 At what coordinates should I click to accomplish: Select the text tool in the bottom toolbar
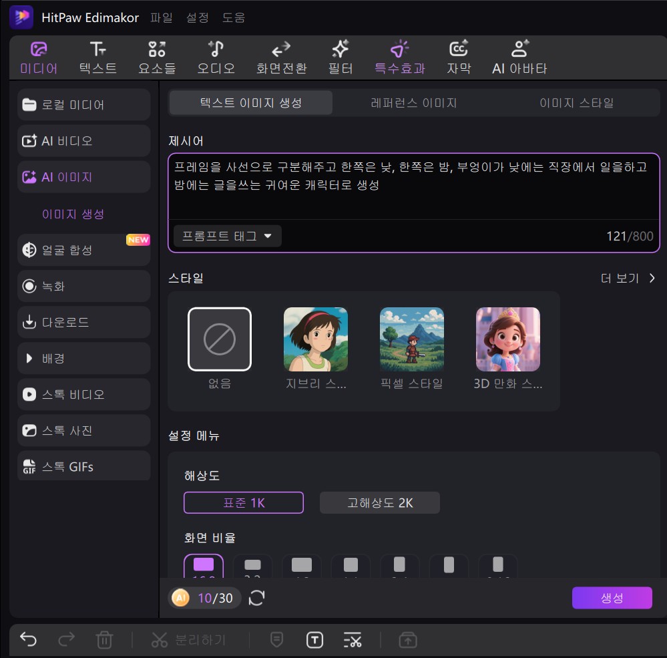click(x=314, y=639)
